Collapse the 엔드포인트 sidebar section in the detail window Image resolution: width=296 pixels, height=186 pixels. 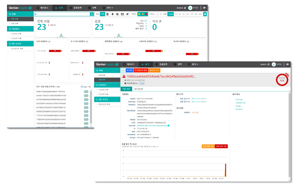click(x=107, y=99)
